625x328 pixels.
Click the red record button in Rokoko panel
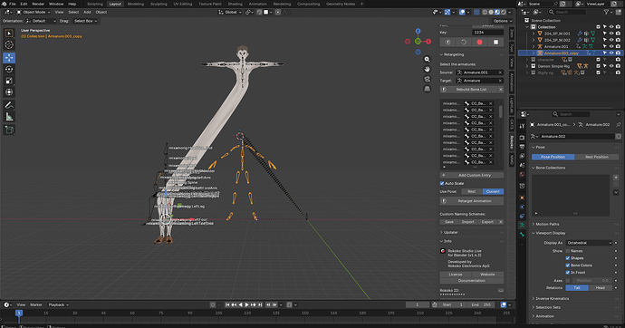tap(479, 42)
